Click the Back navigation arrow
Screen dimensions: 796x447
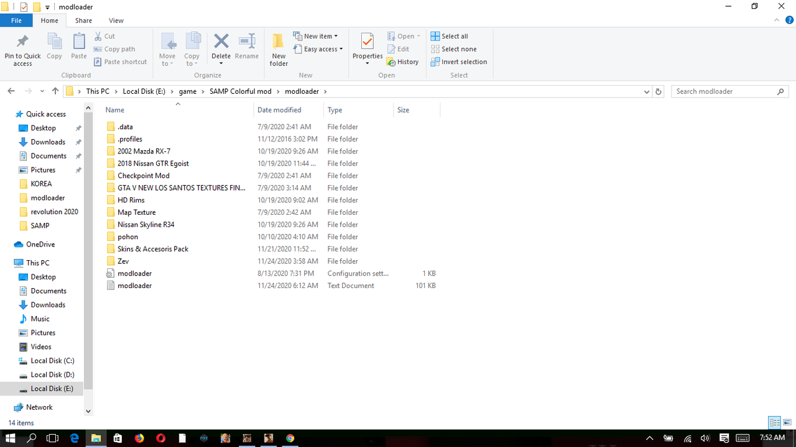11,91
